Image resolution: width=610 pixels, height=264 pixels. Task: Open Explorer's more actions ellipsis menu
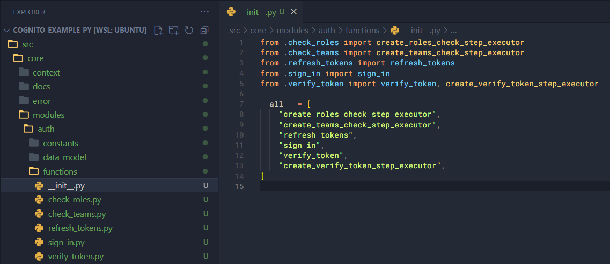pos(204,11)
